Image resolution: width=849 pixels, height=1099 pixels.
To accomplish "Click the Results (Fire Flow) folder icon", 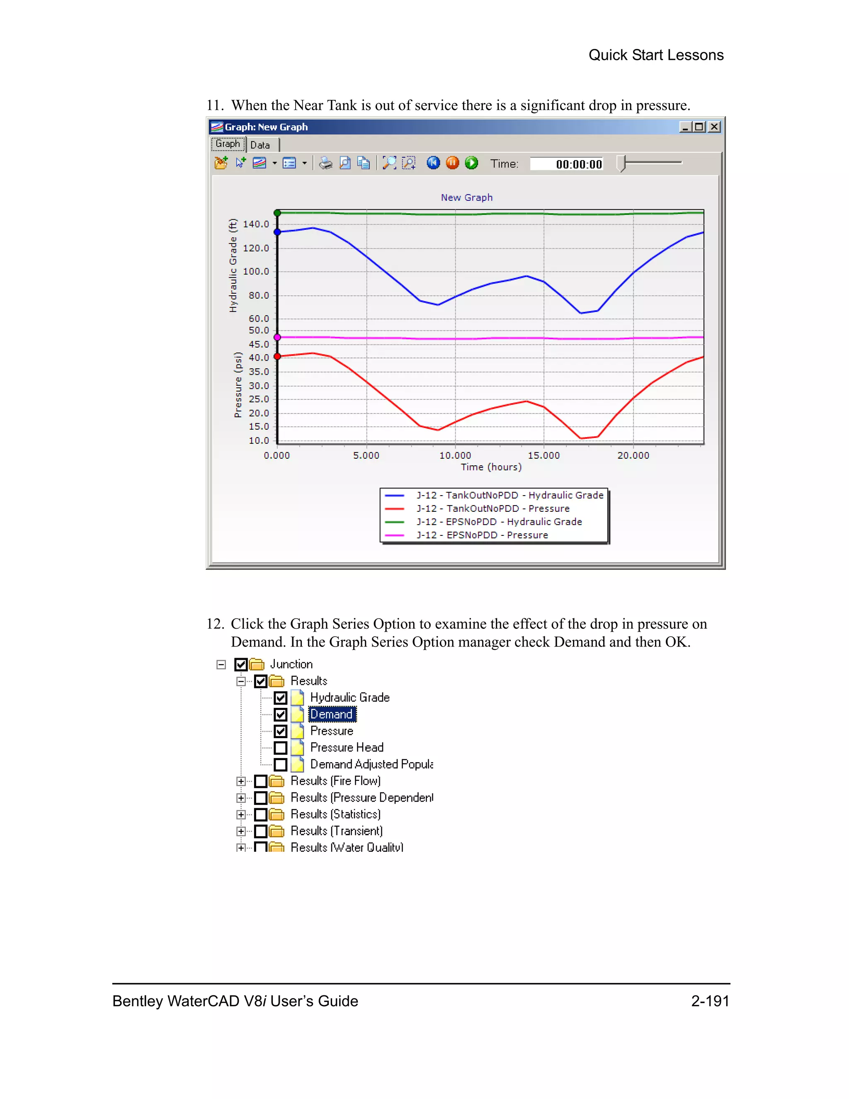I will pyautogui.click(x=277, y=781).
